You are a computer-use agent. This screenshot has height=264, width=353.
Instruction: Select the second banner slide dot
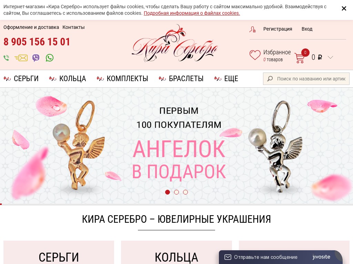176,192
